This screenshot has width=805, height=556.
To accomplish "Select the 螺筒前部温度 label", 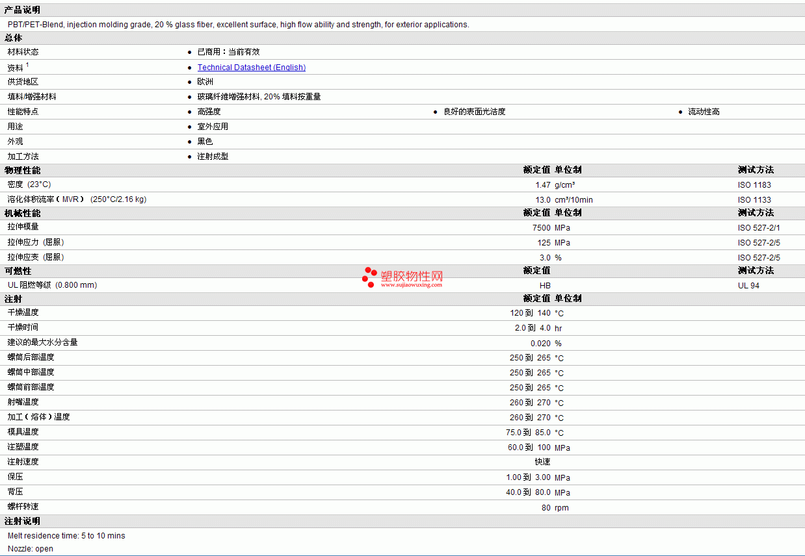I will 31,387.
